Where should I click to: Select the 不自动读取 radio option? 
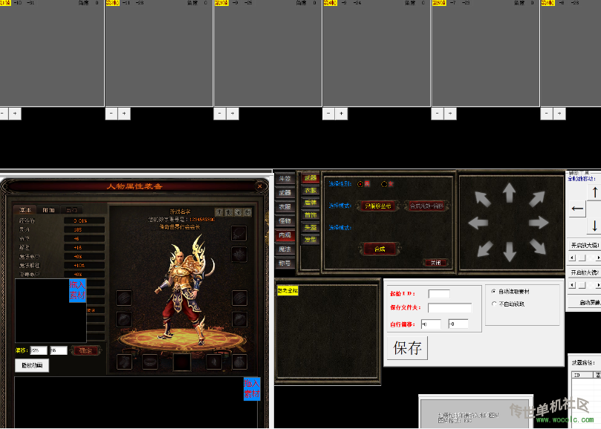click(494, 304)
